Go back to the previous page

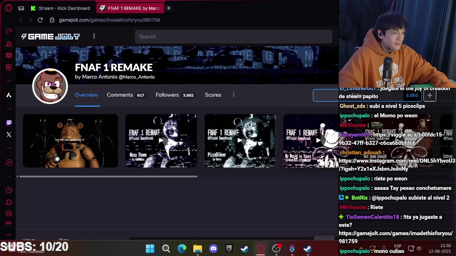coord(21,20)
